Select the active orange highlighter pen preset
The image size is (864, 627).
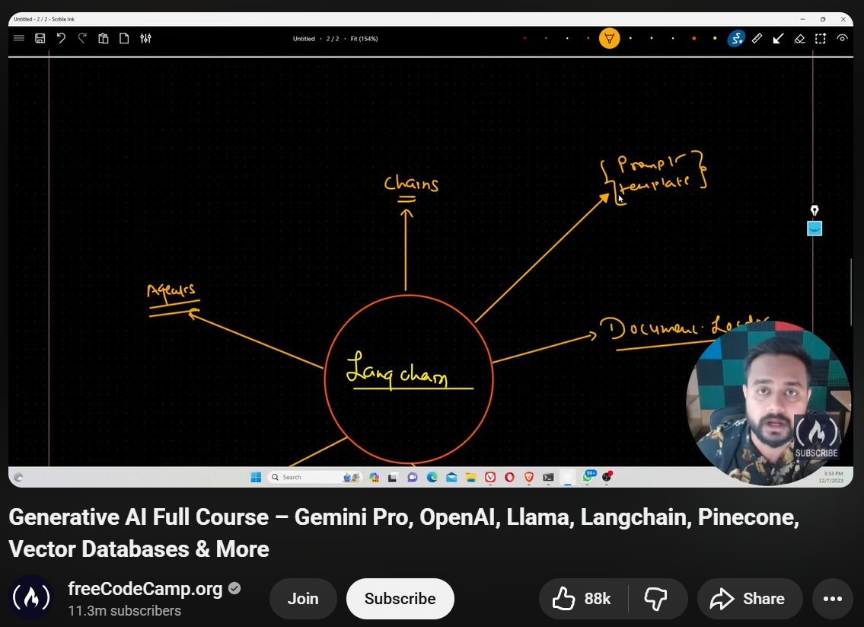coord(610,38)
